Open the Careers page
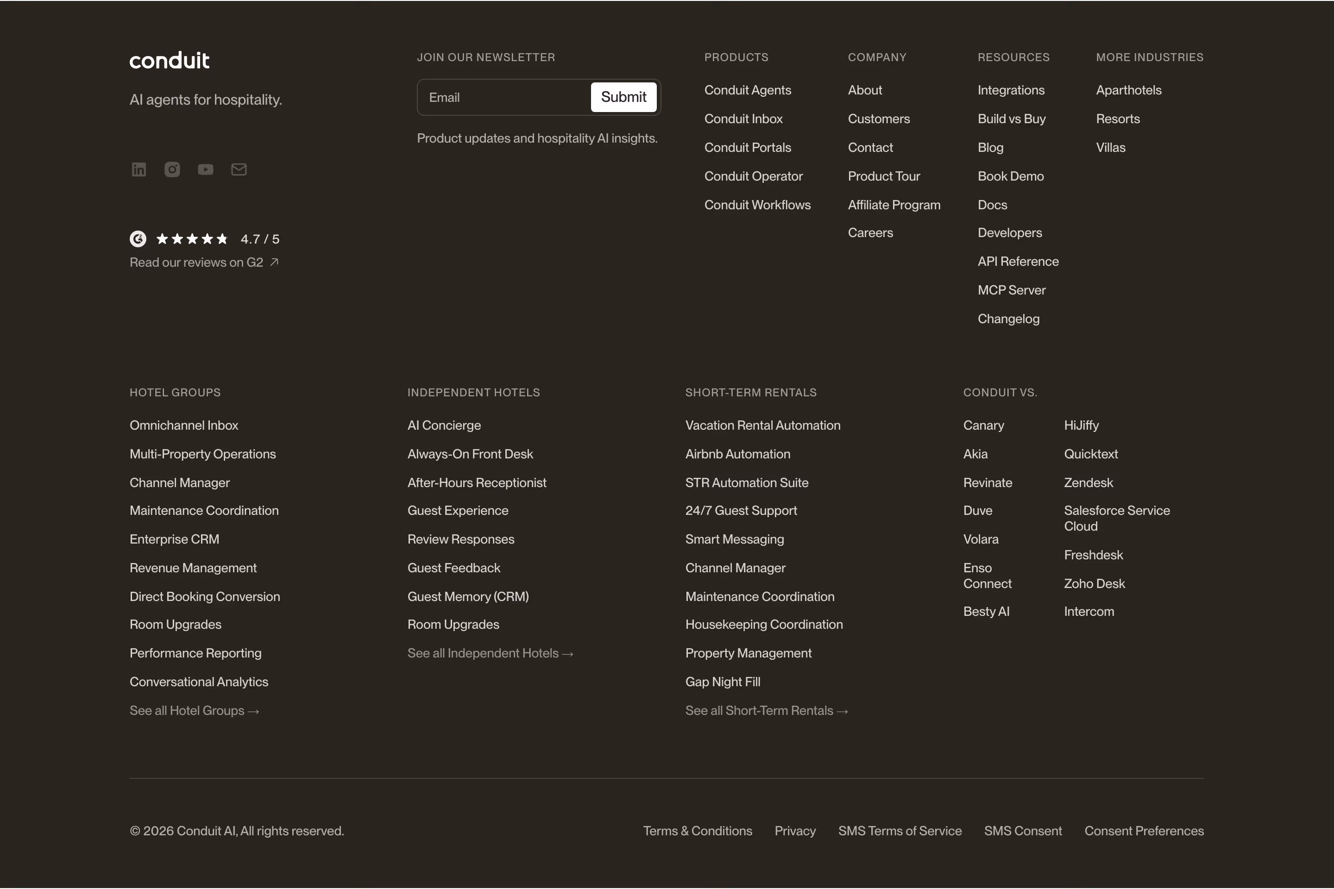This screenshot has height=889, width=1334. click(x=870, y=233)
